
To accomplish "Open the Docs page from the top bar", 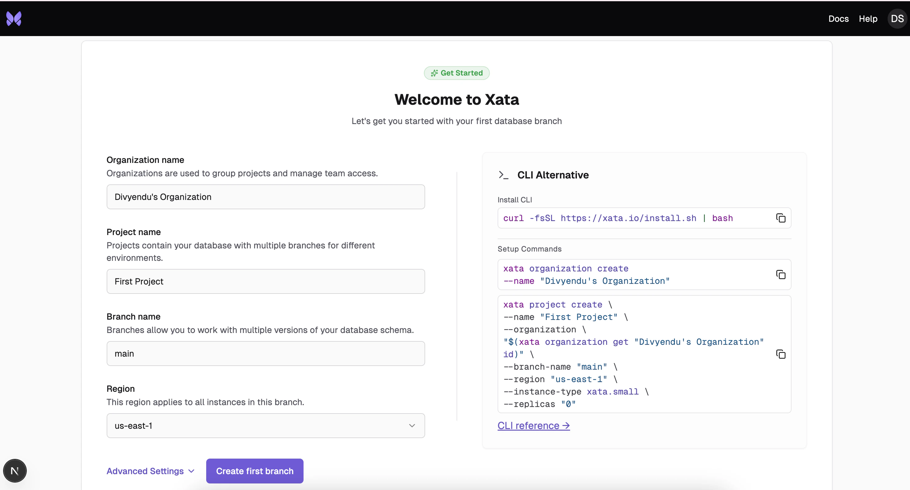I will (838, 18).
